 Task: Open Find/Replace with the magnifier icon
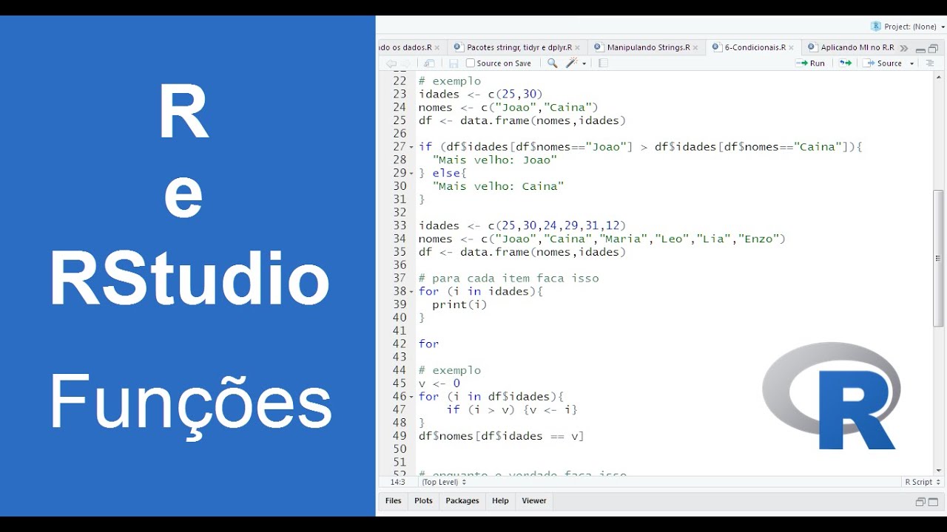point(552,64)
